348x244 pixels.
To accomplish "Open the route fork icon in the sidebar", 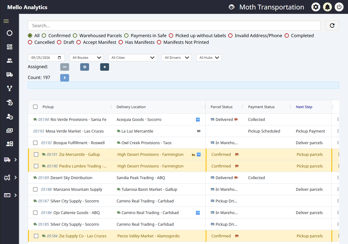I will 10,88.
